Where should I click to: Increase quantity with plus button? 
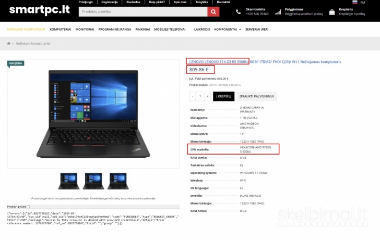click(207, 96)
